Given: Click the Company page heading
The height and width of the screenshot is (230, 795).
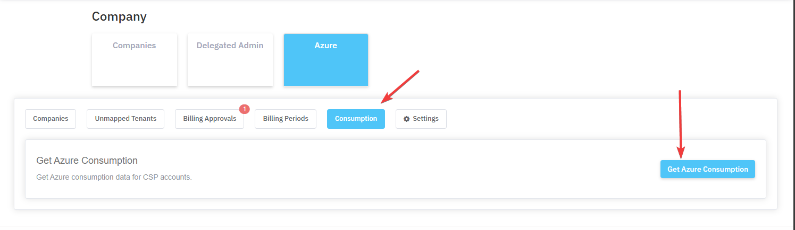Looking at the screenshot, I should click(x=119, y=16).
